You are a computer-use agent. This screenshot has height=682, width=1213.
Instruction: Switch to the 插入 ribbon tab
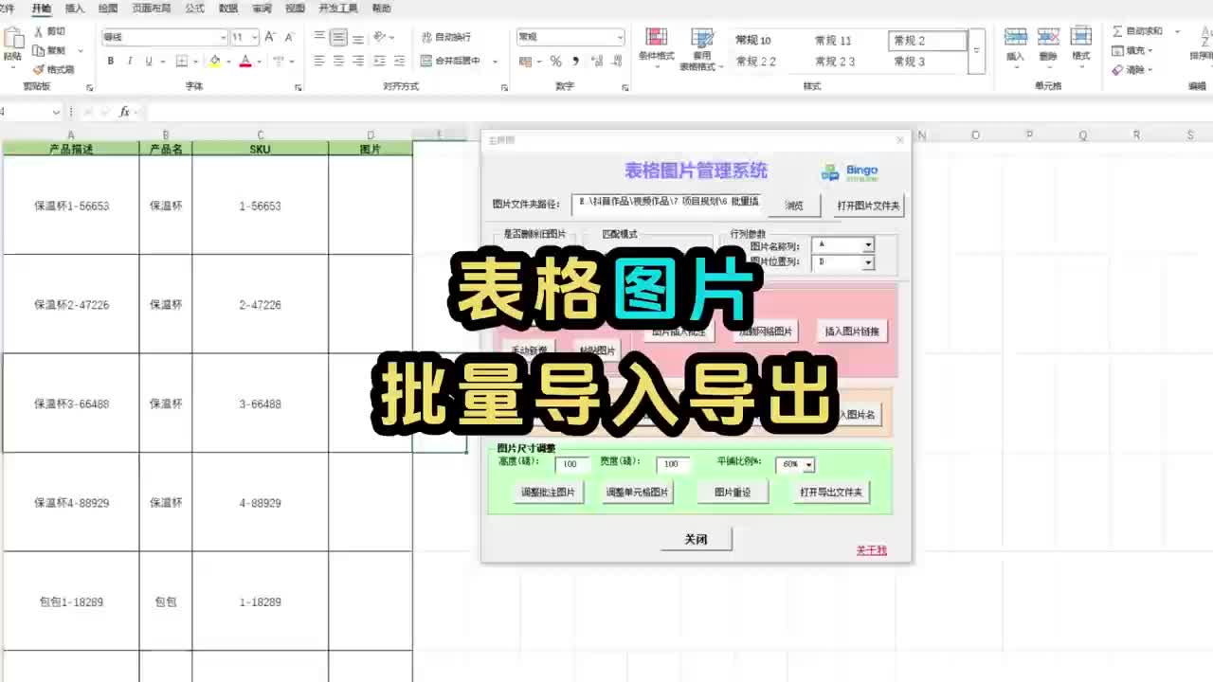(72, 8)
